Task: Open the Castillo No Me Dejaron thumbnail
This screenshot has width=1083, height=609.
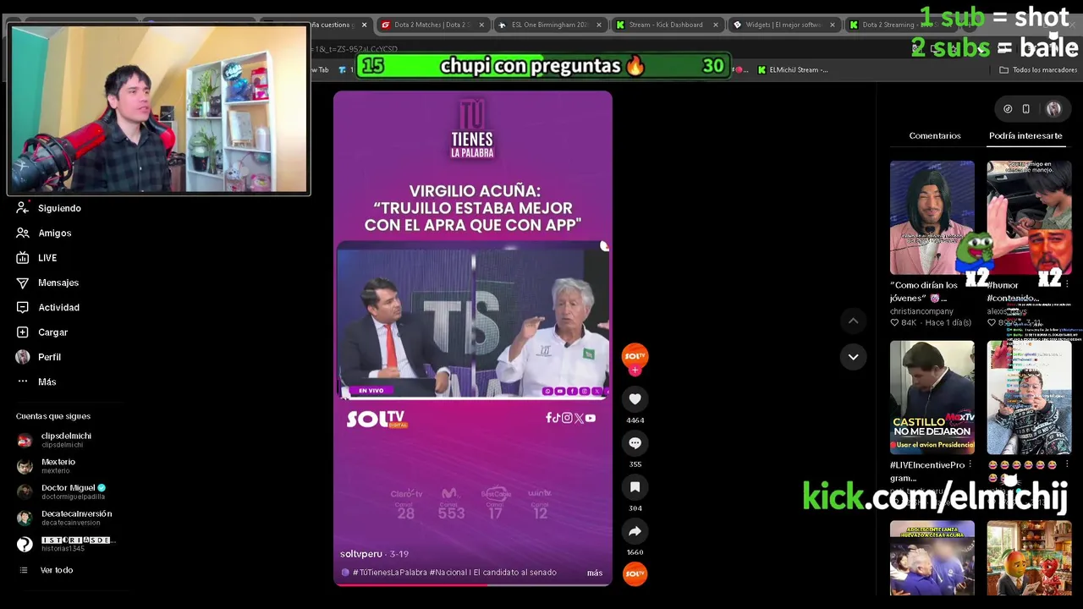Action: pos(932,398)
